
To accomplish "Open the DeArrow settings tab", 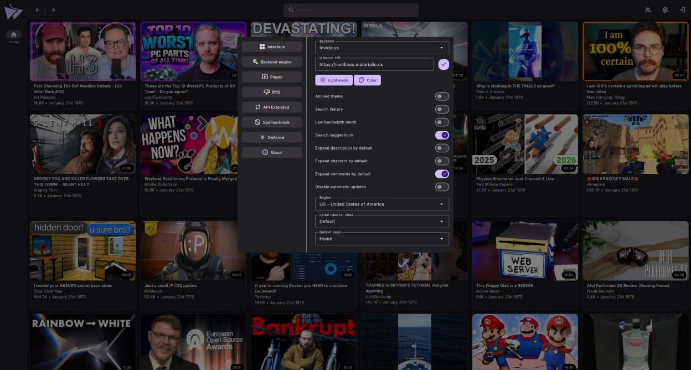I will tap(272, 137).
